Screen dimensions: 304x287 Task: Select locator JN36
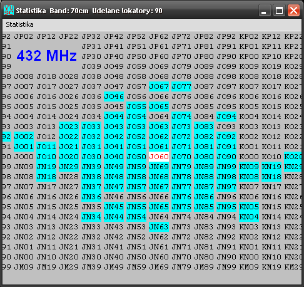(x=91, y=197)
